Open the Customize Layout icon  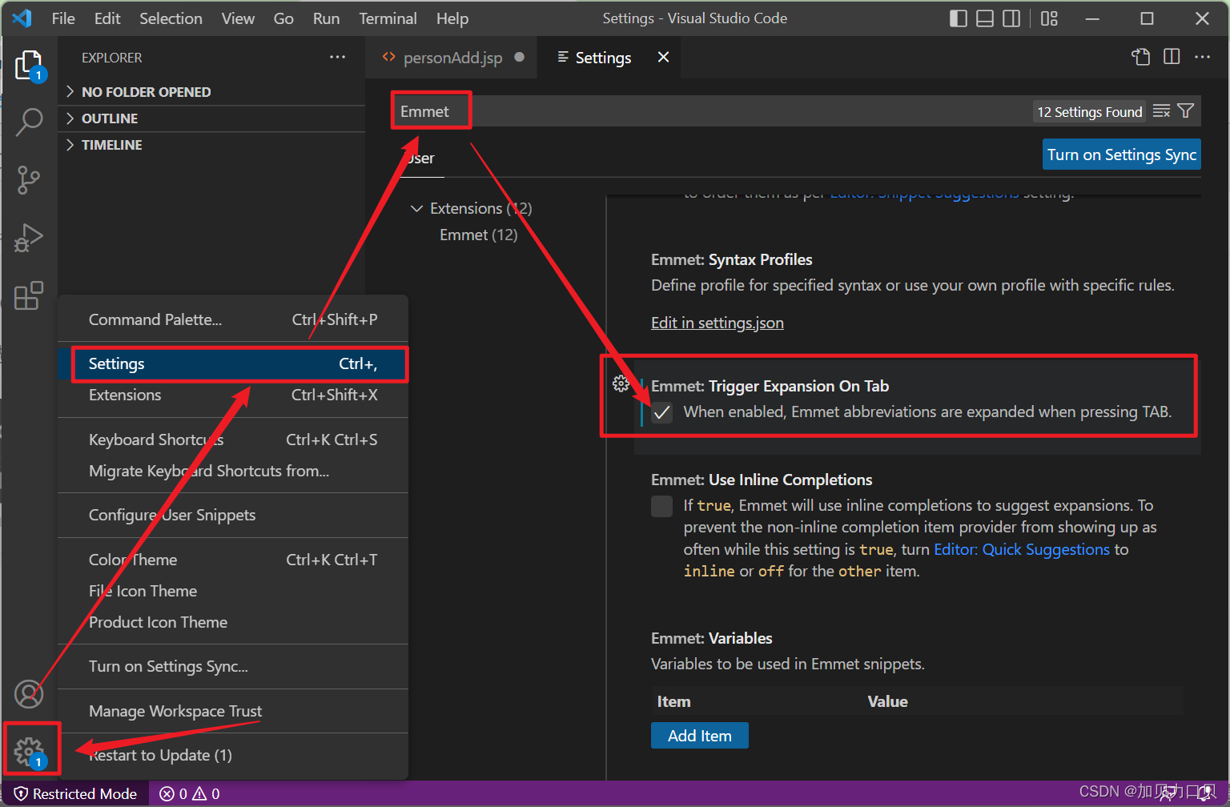pyautogui.click(x=1049, y=18)
